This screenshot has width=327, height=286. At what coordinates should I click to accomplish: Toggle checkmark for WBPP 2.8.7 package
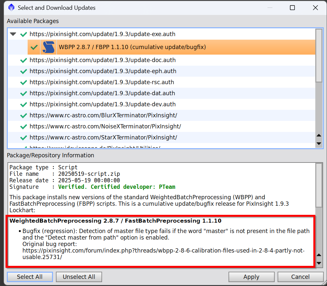point(34,47)
